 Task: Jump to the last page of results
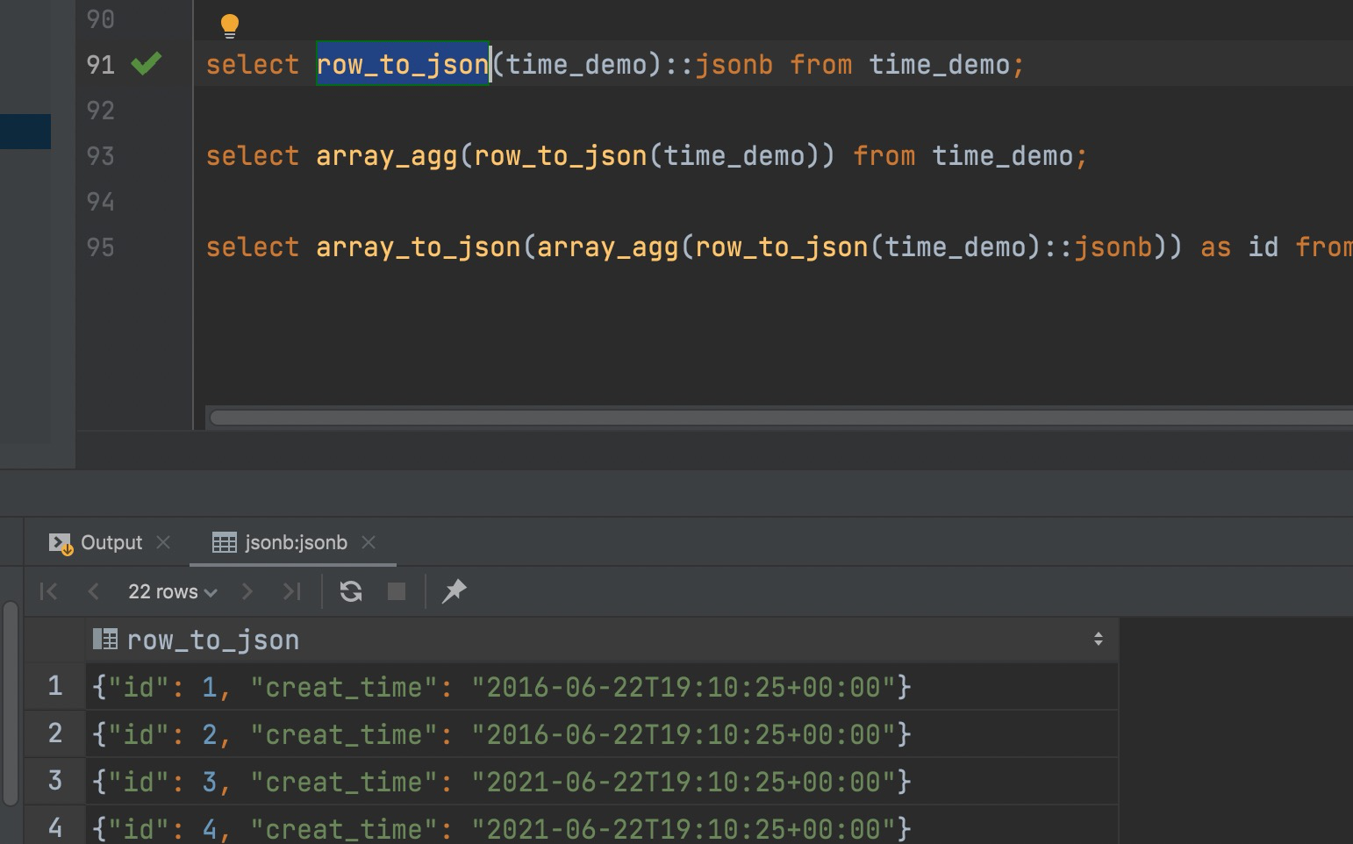[291, 591]
